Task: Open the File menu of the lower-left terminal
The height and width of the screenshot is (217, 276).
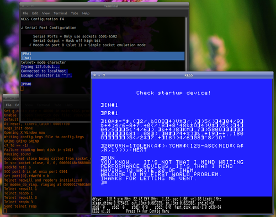Action: pyautogui.click(x=8, y=105)
